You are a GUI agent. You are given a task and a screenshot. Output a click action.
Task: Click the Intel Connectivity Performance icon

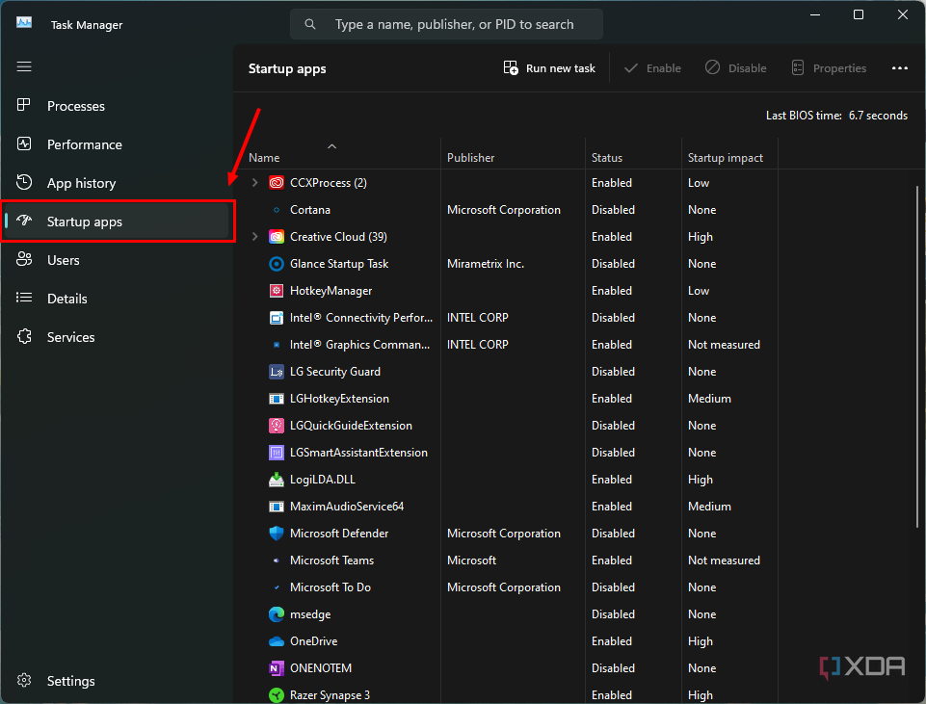click(x=277, y=318)
